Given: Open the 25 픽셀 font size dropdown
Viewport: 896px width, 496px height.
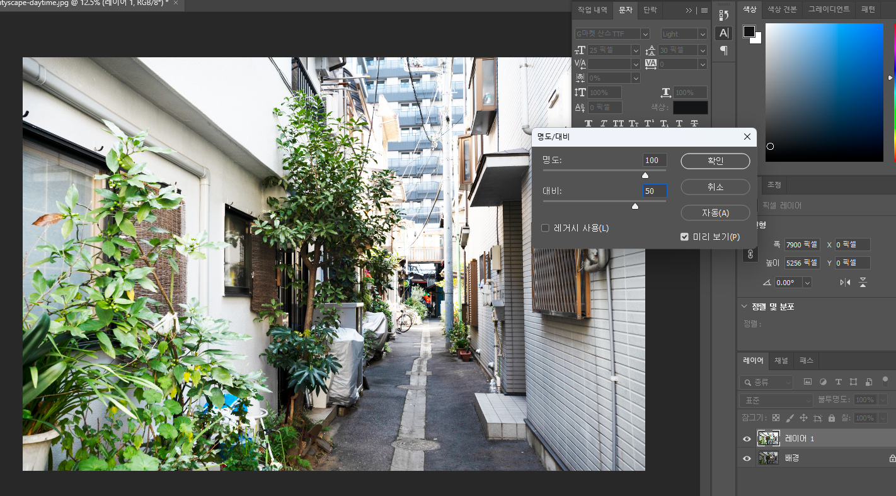Looking at the screenshot, I should tap(636, 50).
